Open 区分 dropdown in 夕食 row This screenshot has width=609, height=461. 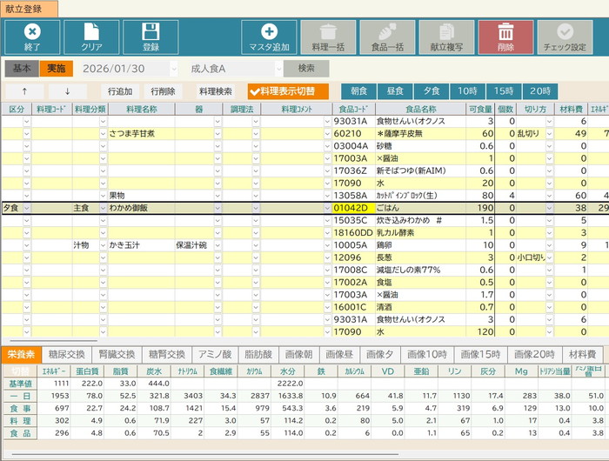pos(26,208)
